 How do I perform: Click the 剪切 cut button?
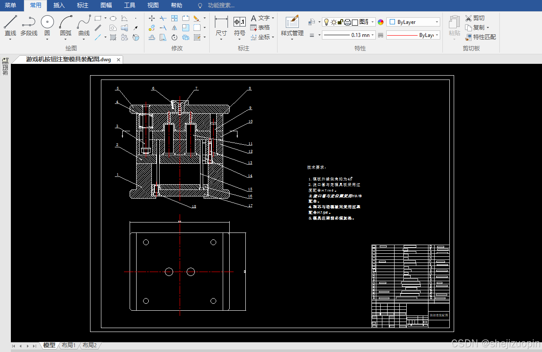(x=475, y=18)
